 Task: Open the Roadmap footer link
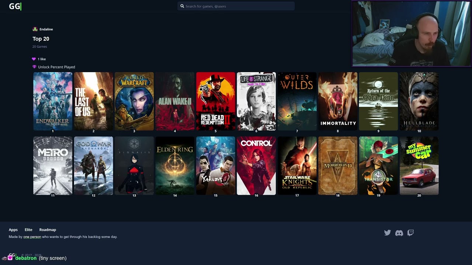(x=48, y=230)
